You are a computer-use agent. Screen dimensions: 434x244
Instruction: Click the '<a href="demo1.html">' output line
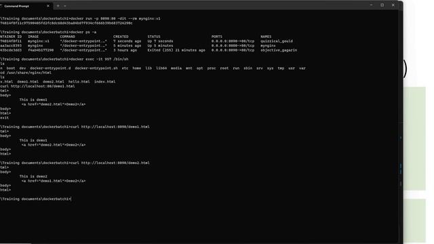click(x=54, y=181)
